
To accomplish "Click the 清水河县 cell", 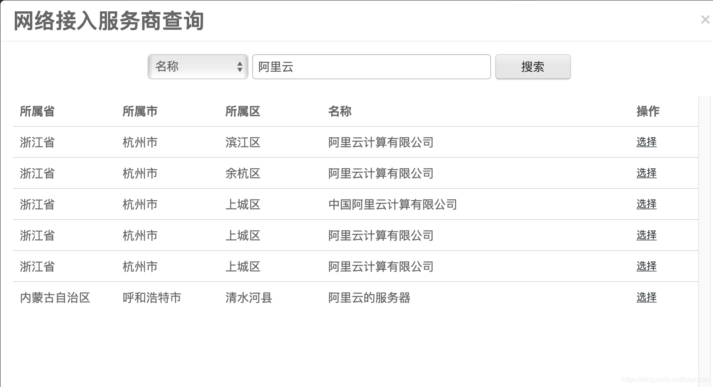I will [248, 298].
